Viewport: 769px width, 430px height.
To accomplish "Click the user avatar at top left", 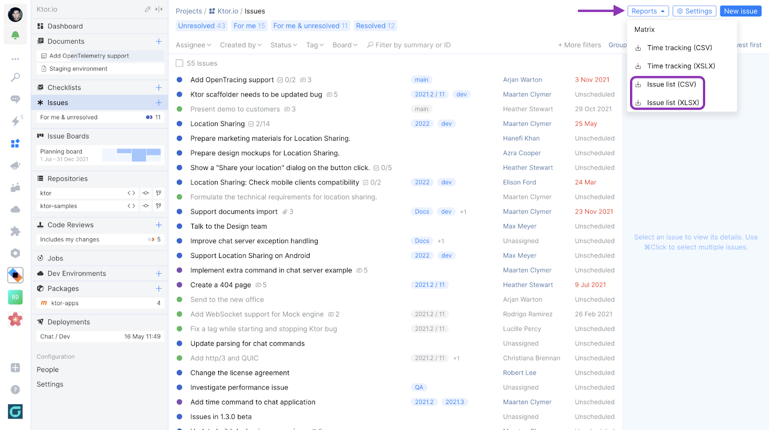I will [15, 14].
